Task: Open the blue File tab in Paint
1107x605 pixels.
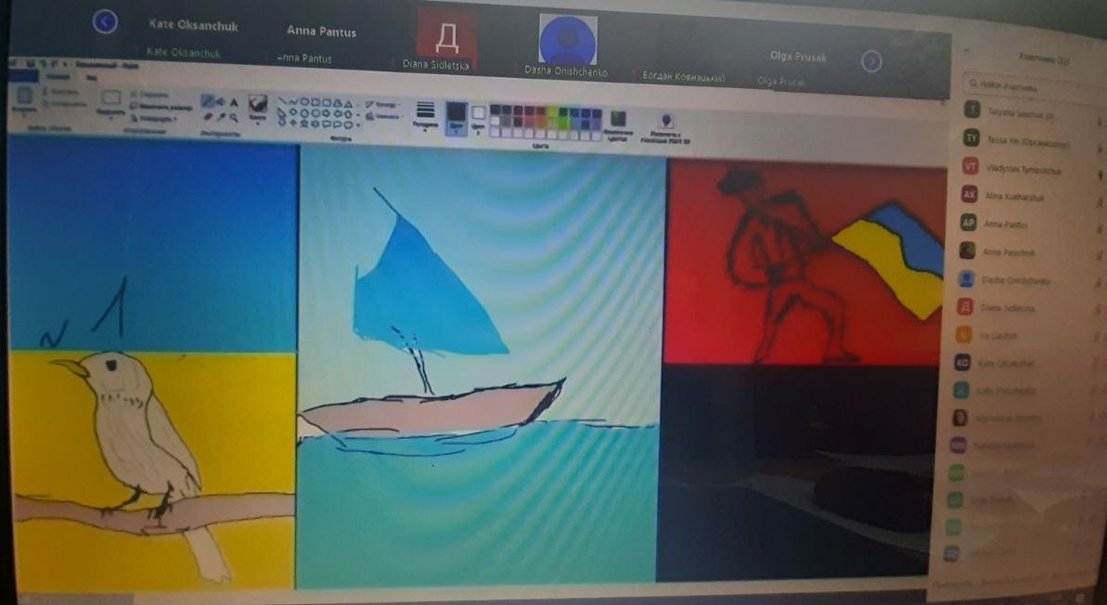Action: pyautogui.click(x=23, y=75)
